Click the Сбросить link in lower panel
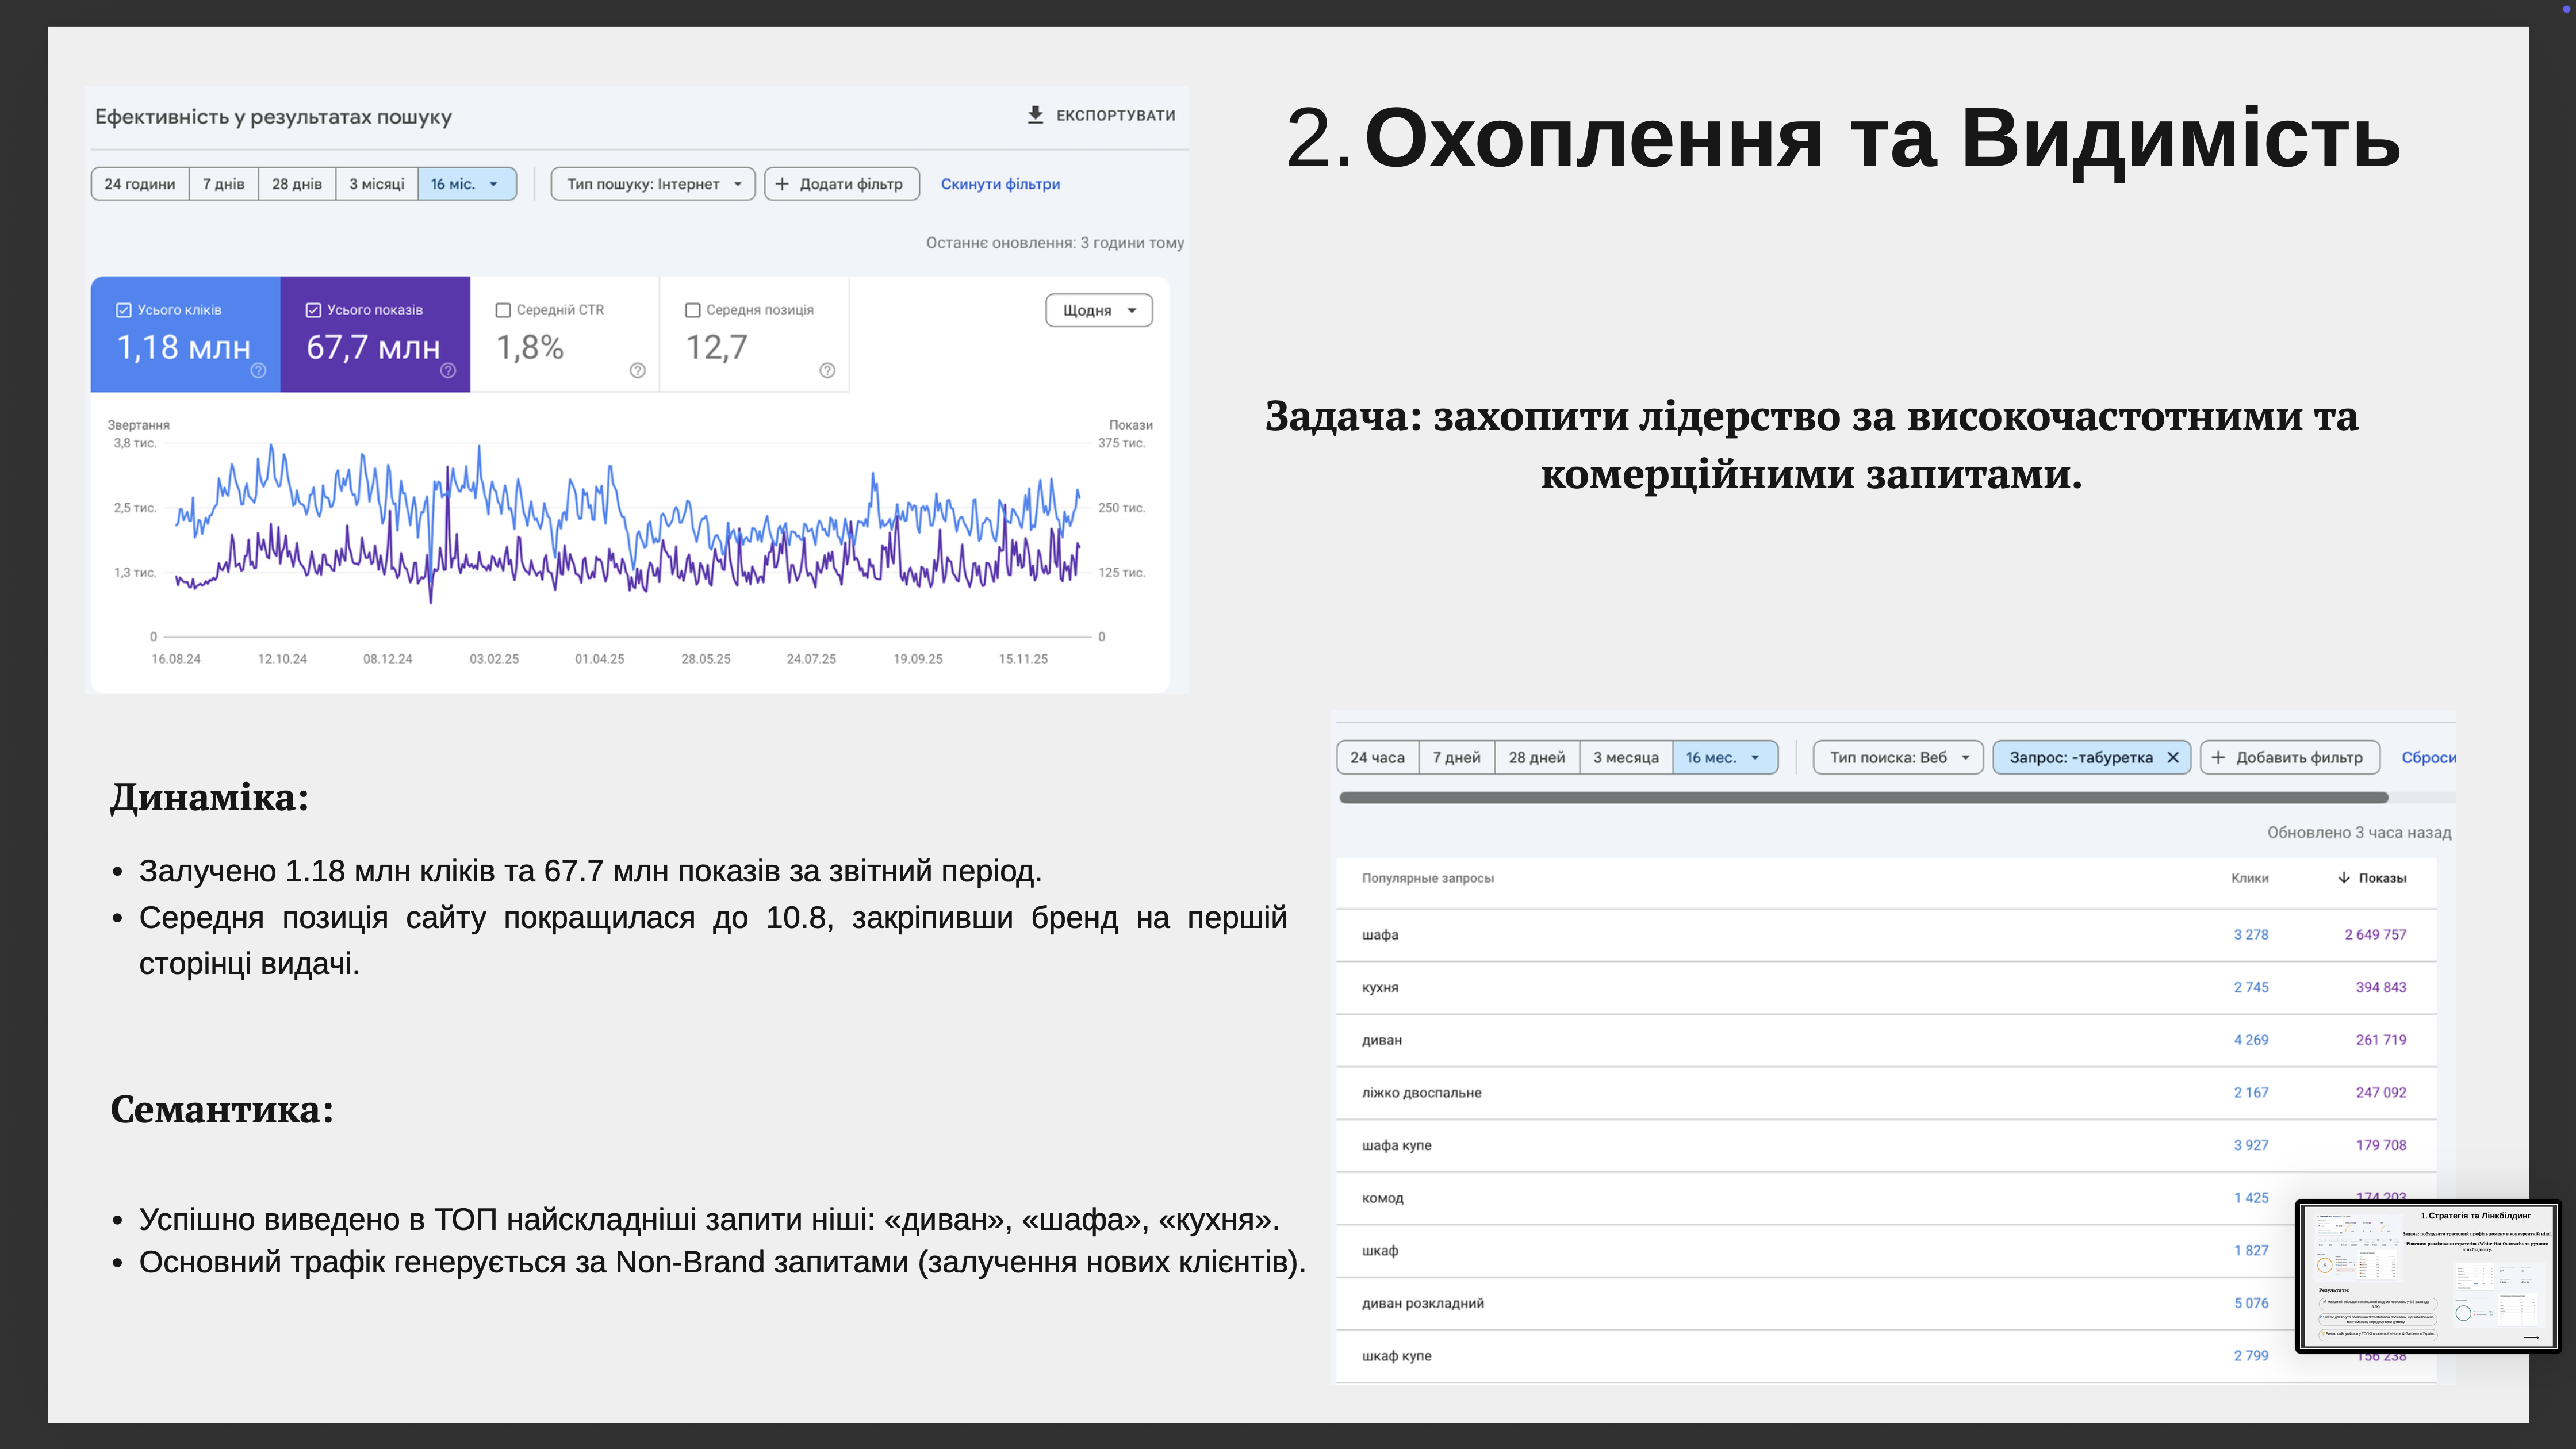The width and height of the screenshot is (2576, 1449). [2428, 757]
